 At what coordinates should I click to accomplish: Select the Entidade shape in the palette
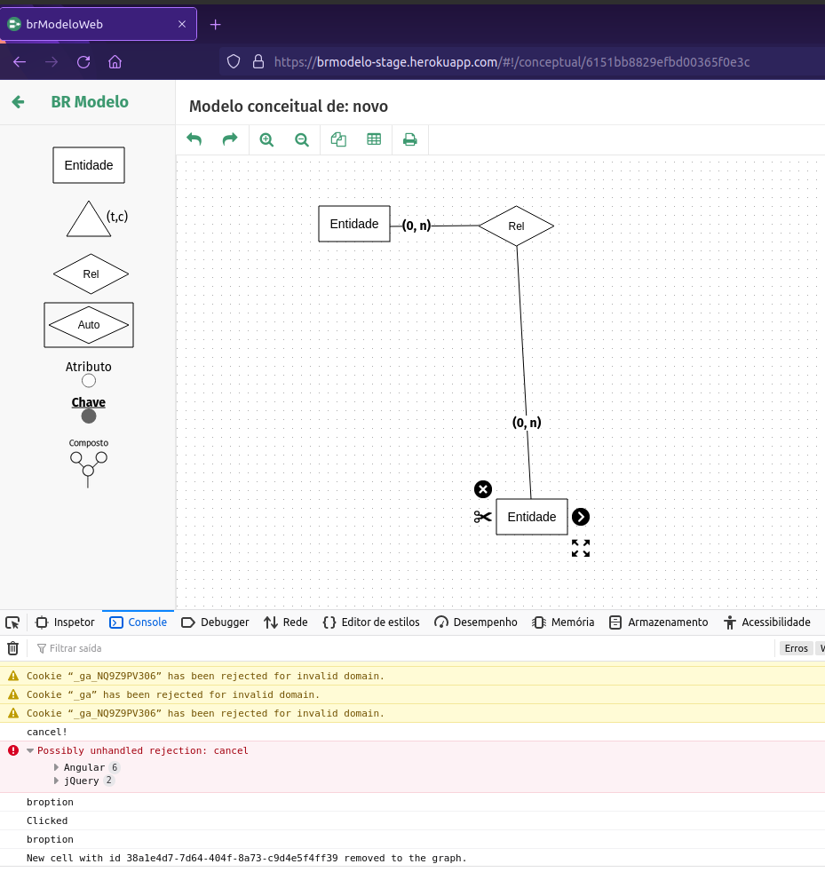(x=89, y=165)
